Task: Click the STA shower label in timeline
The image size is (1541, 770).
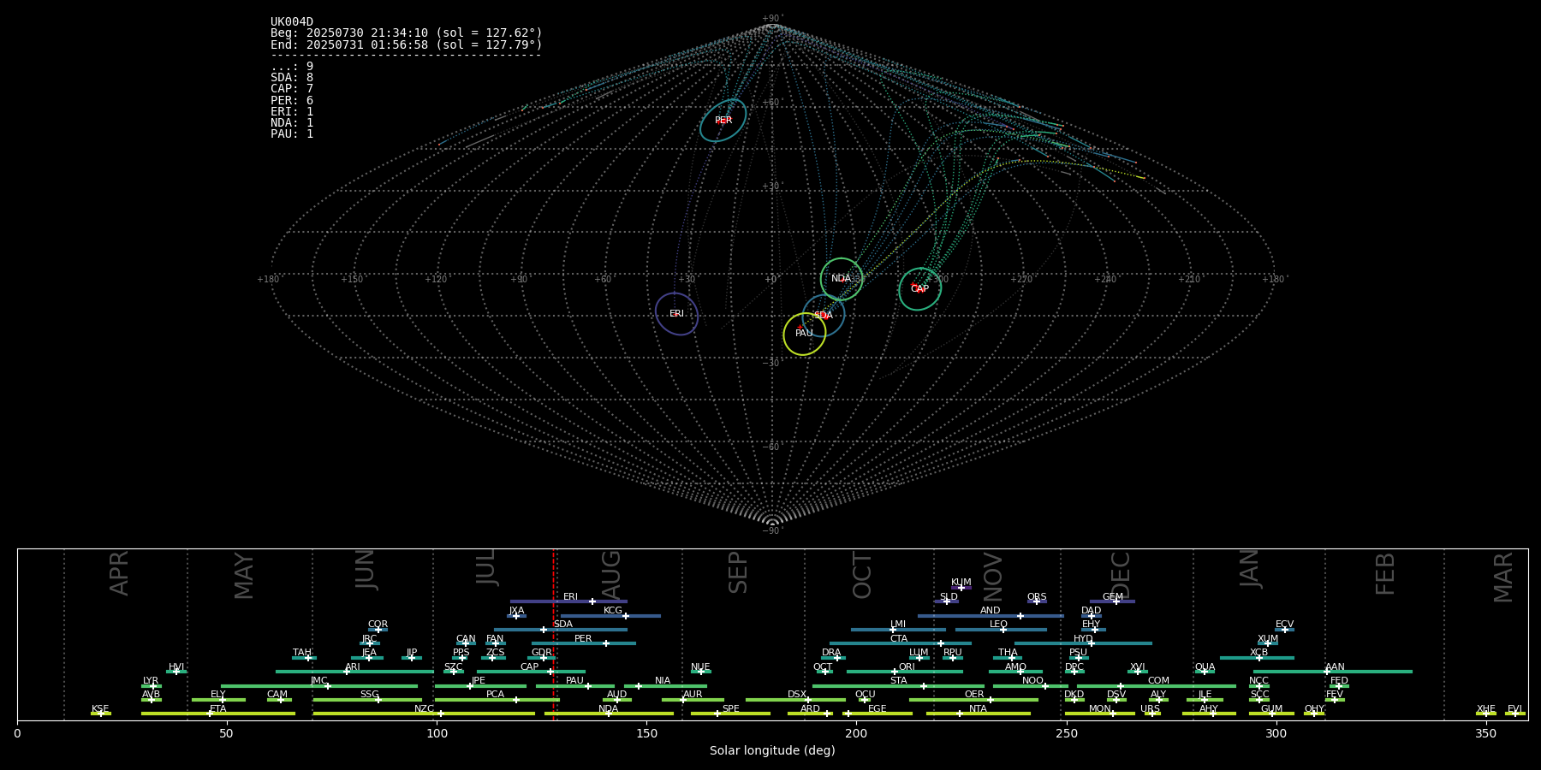Action: pyautogui.click(x=898, y=681)
